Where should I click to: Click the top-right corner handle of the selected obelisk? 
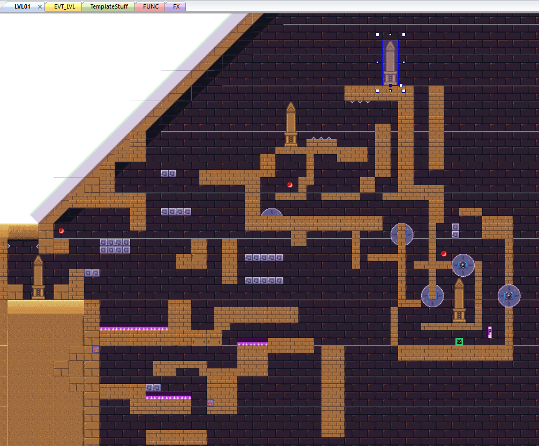pos(403,34)
